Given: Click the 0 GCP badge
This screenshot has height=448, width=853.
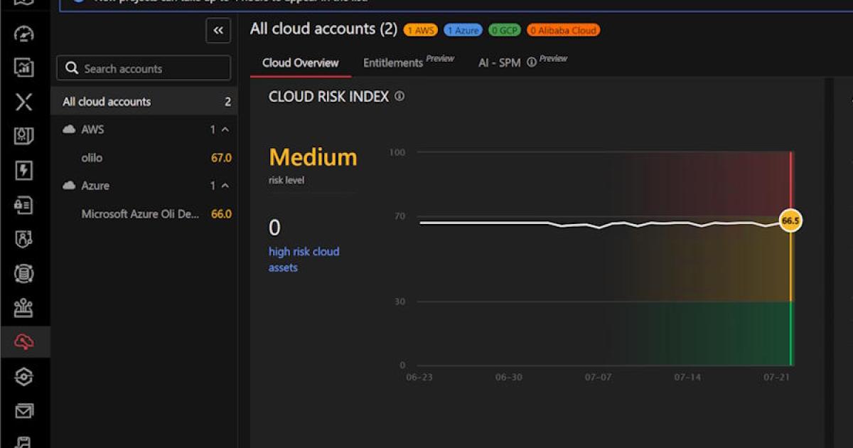Looking at the screenshot, I should 505,30.
